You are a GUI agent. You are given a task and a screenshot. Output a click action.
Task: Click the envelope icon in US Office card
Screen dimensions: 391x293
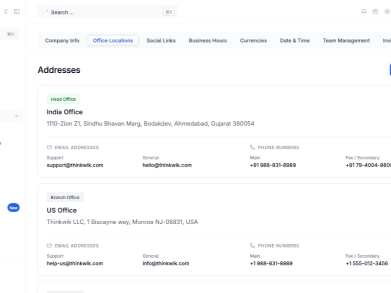49,246
